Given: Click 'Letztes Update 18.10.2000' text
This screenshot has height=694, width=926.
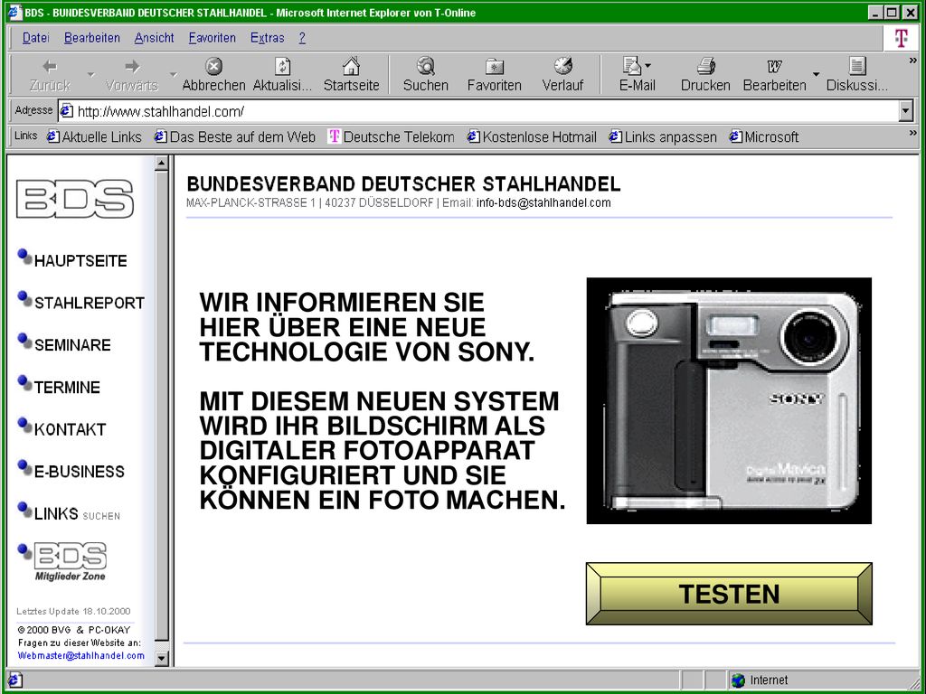Looking at the screenshot, I should coord(73,612).
